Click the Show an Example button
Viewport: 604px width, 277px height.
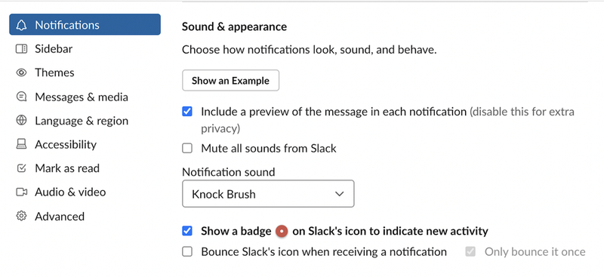(230, 81)
